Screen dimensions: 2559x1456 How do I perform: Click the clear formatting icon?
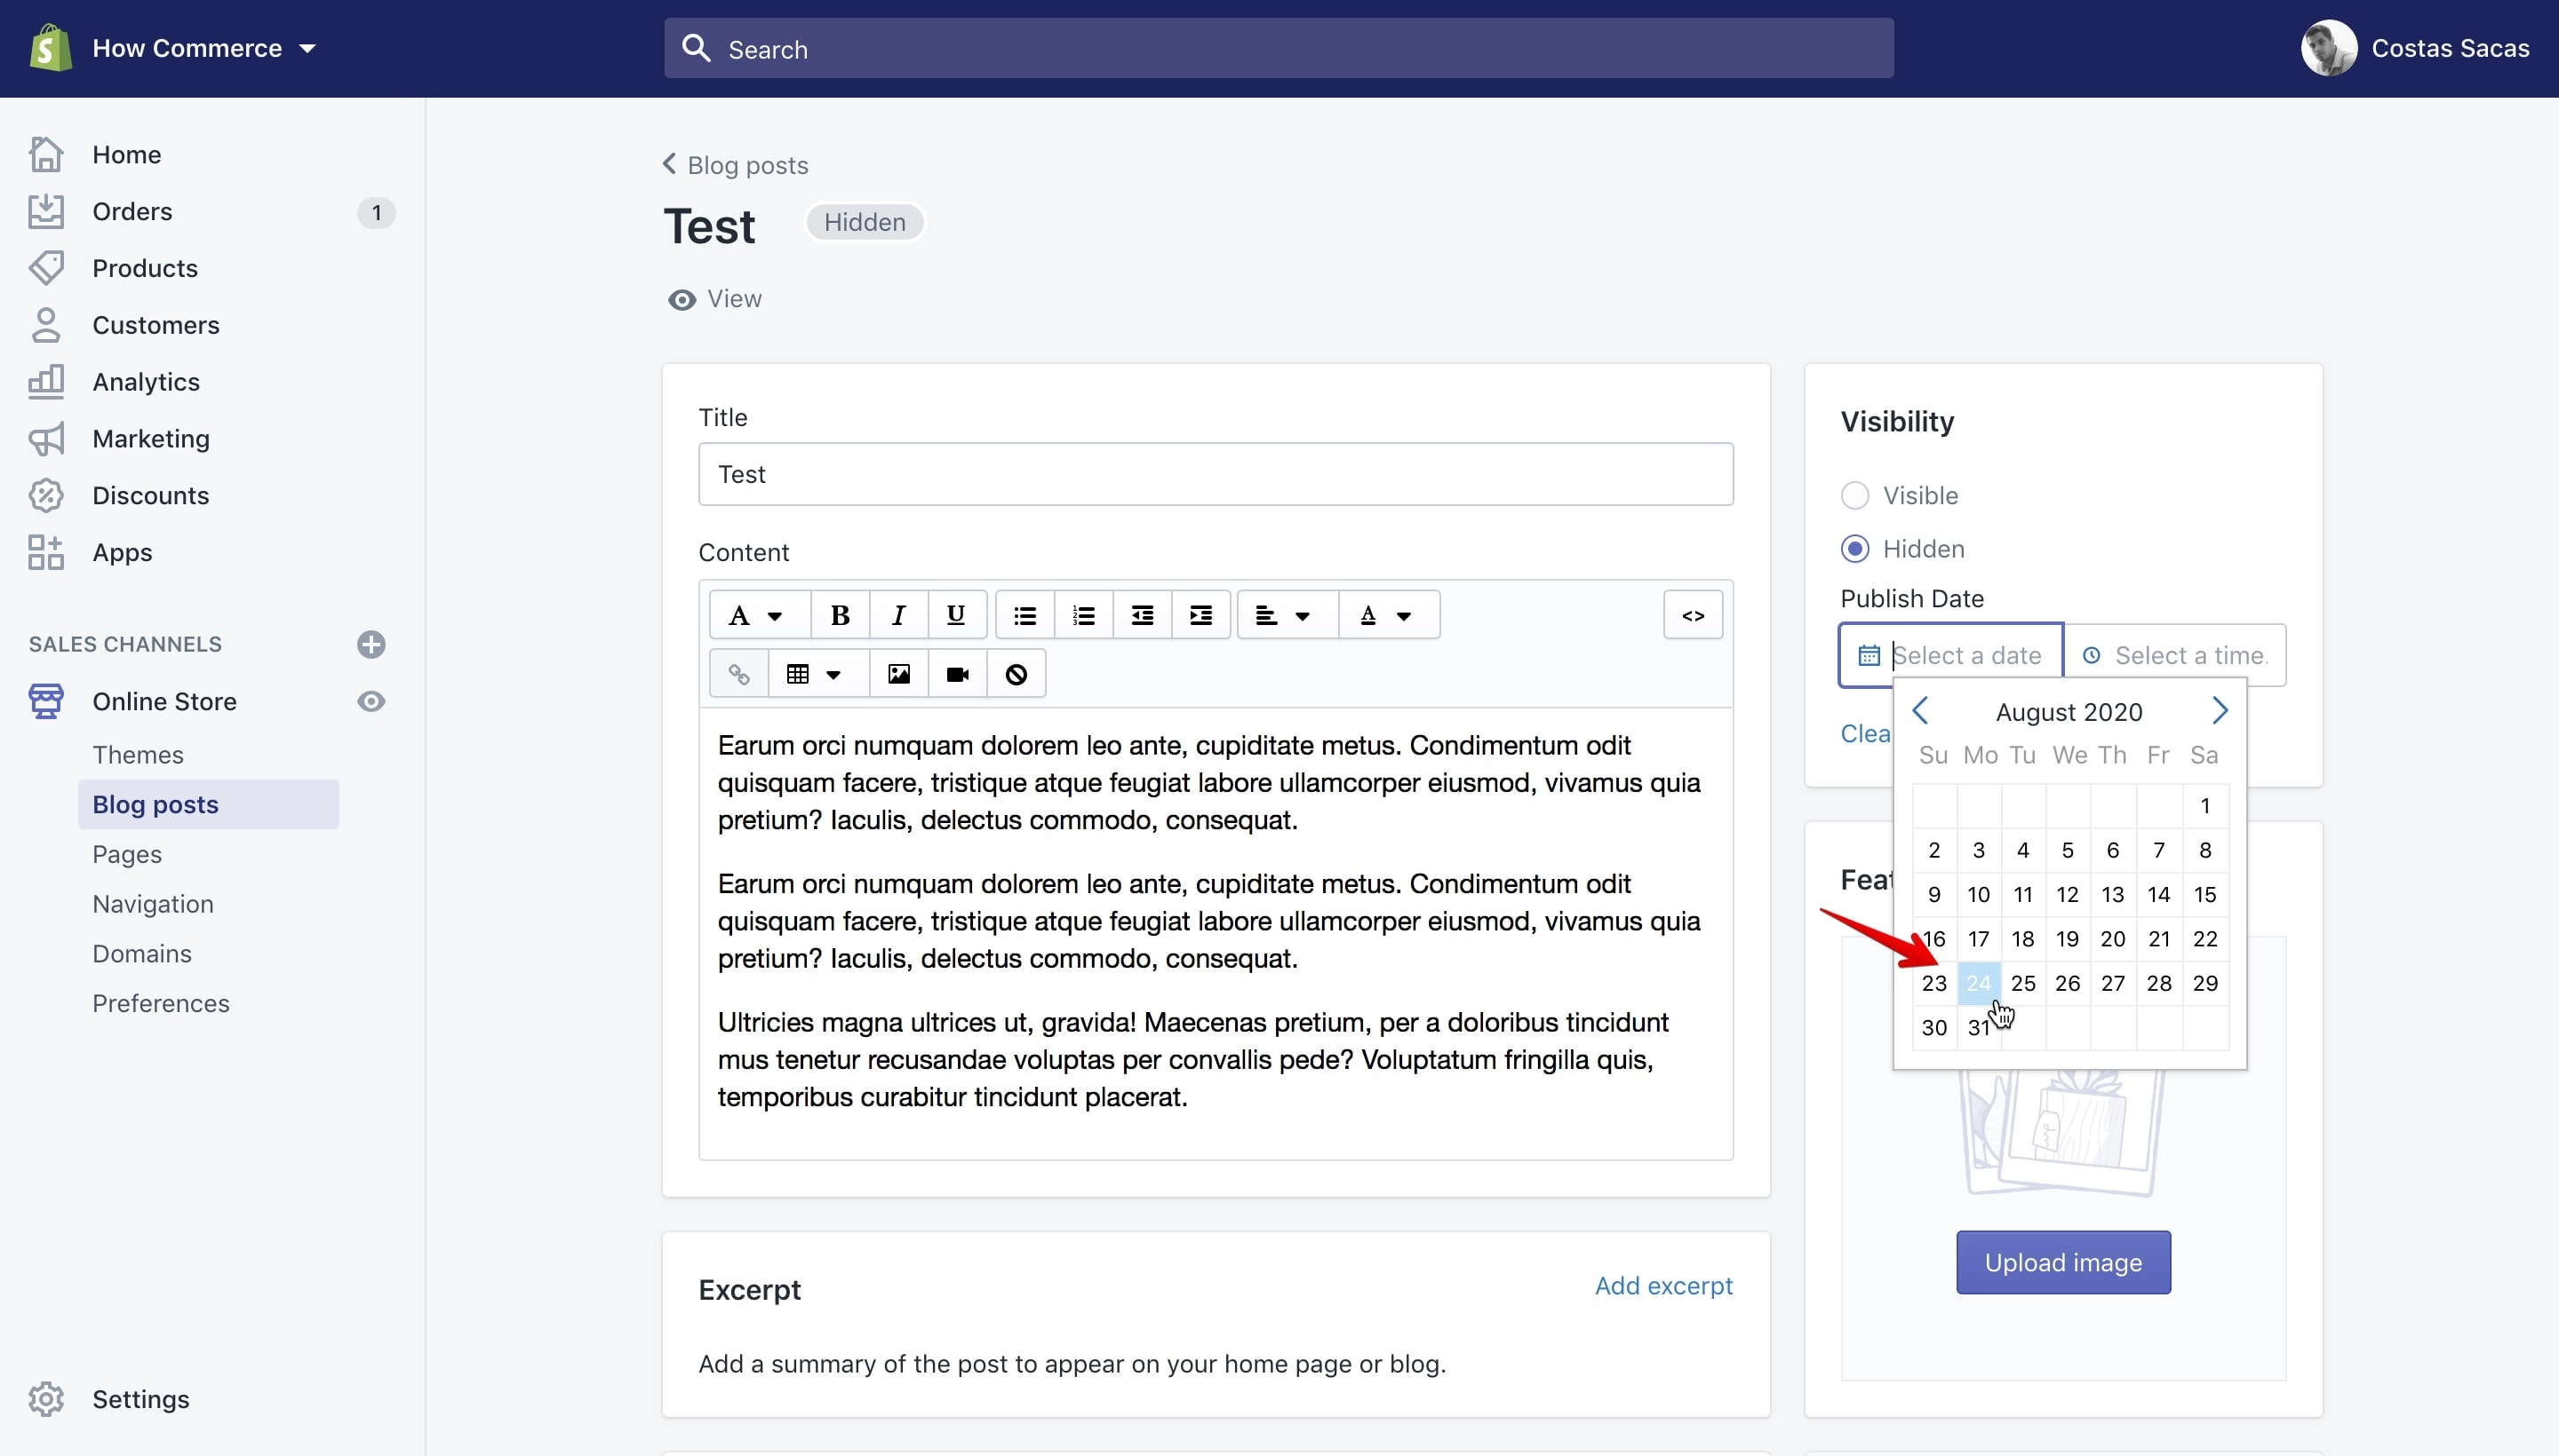coord(1016,674)
